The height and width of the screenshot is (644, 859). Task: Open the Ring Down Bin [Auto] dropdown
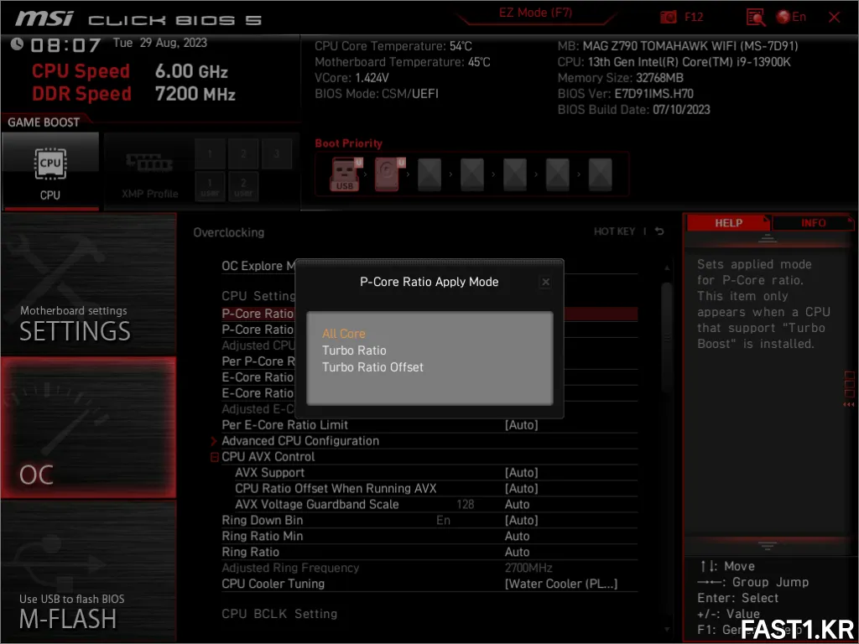pyautogui.click(x=521, y=520)
